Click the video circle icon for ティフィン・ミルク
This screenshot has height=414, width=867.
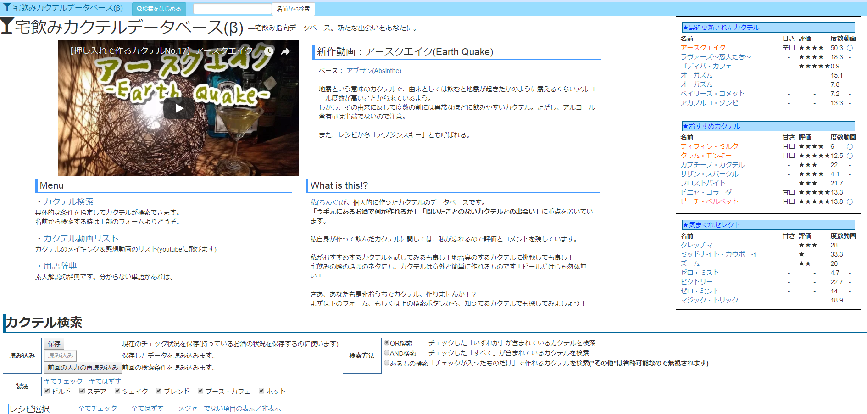tap(850, 146)
